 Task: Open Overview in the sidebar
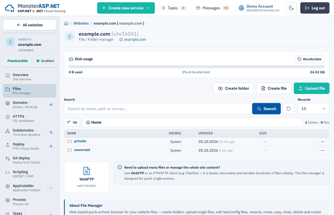30,77
